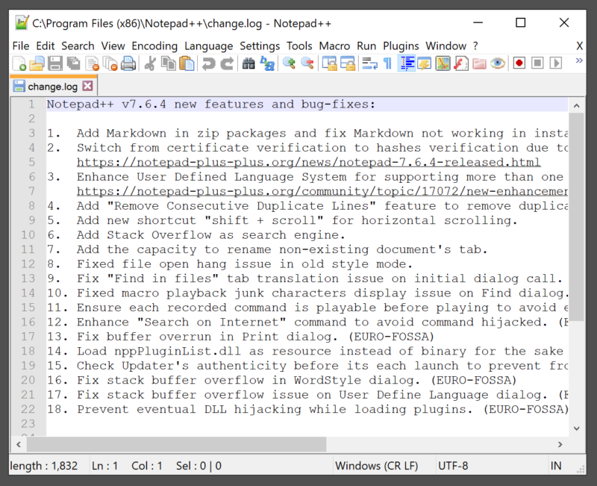The image size is (597, 486).
Task: Click the horizontal scrollbar thumb
Action: (x=187, y=443)
